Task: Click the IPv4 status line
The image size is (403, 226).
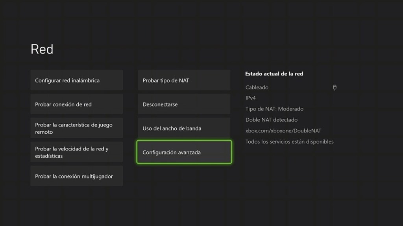Action: 251,98
